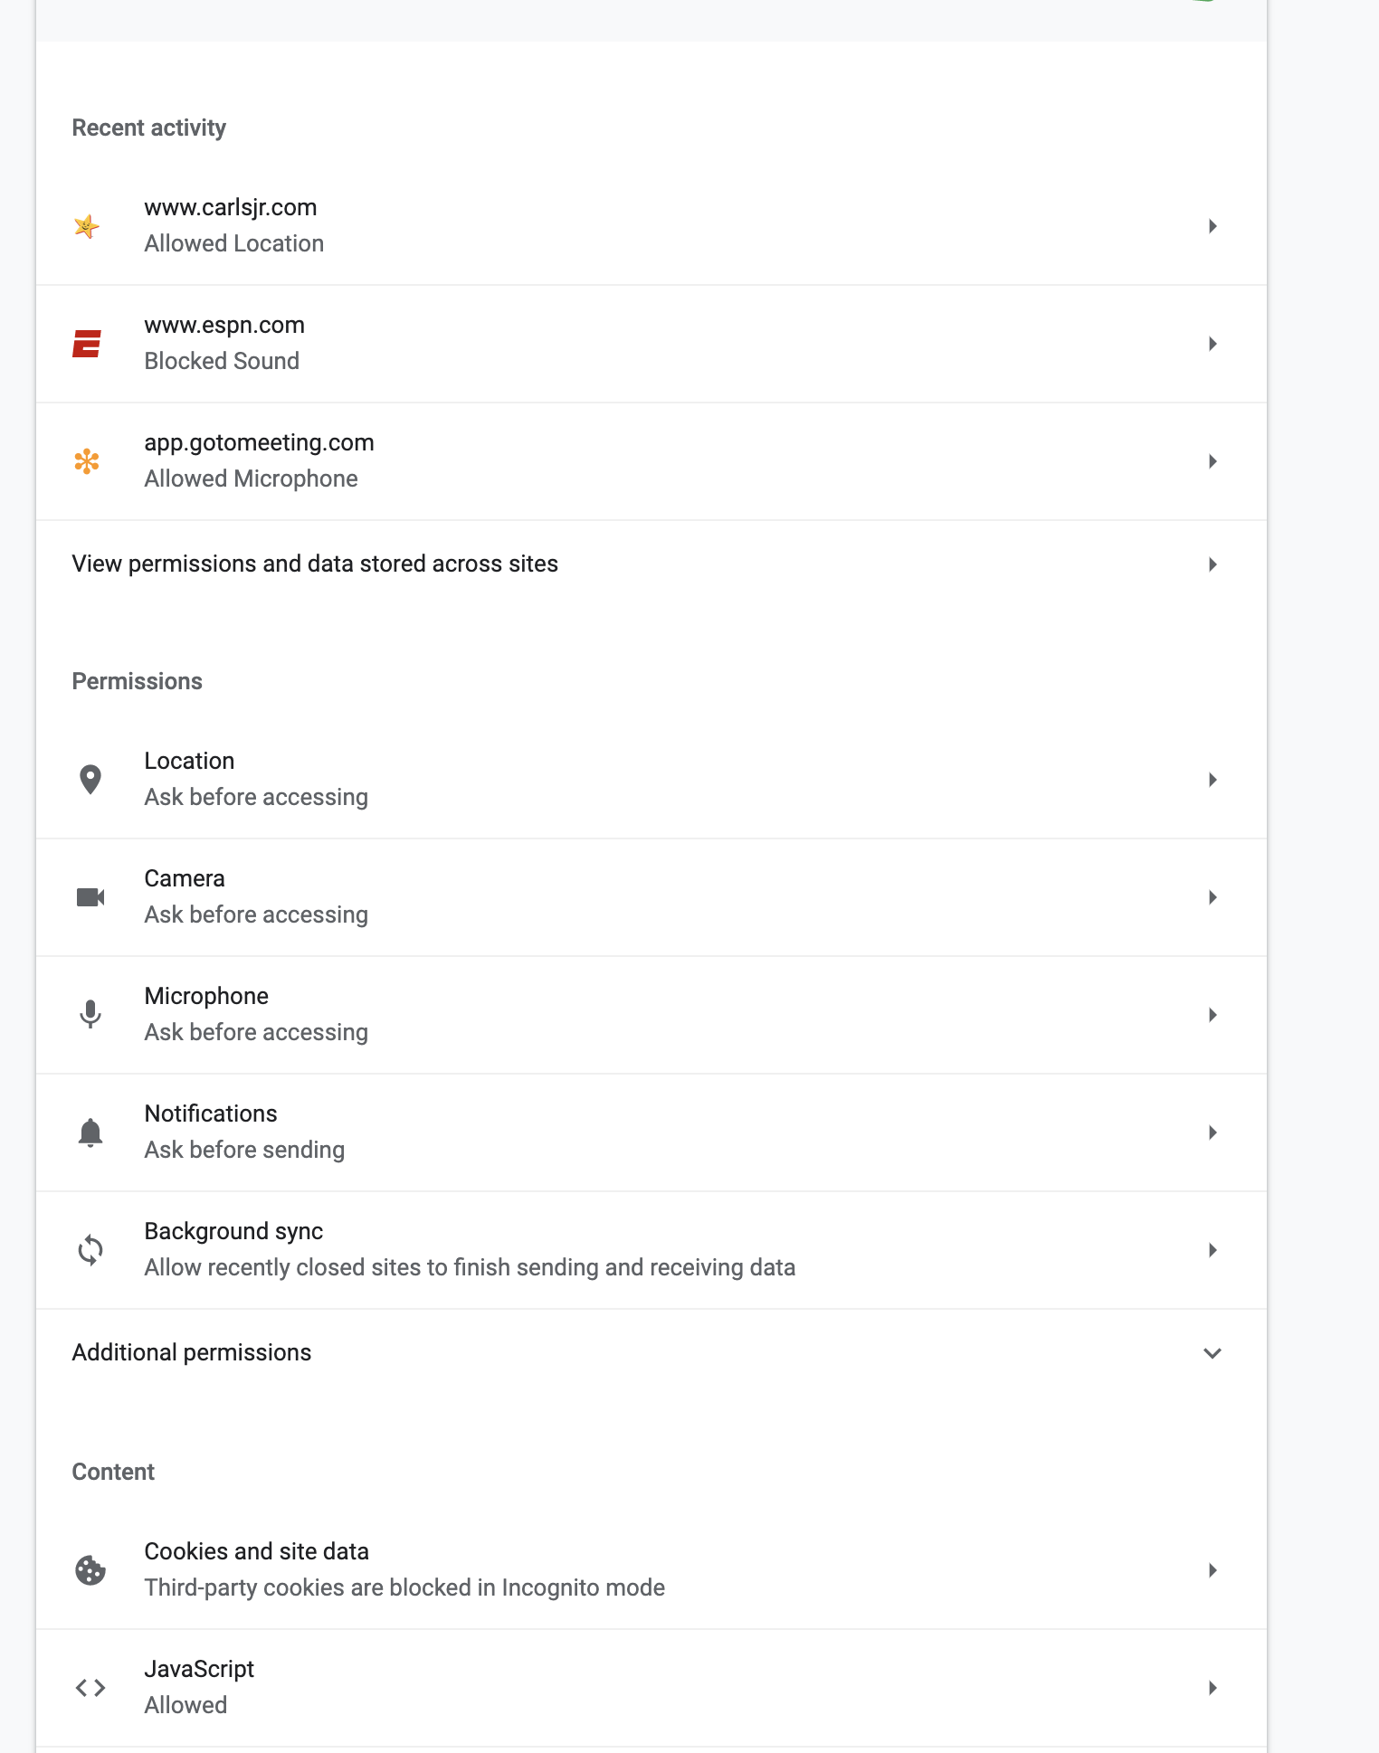
Task: Click the Cookies icon
Action: (90, 1570)
